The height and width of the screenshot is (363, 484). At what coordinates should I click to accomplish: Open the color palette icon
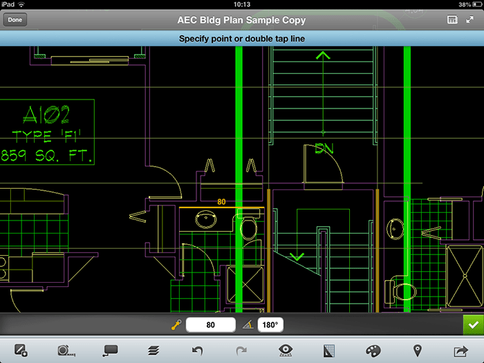pyautogui.click(x=373, y=351)
